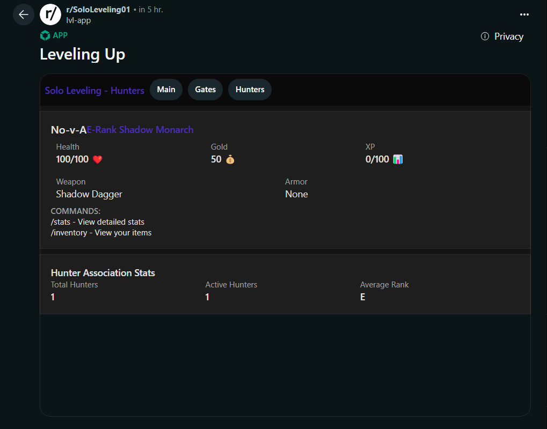
Task: Click the /stats - View detailed stats command
Action: 97,222
